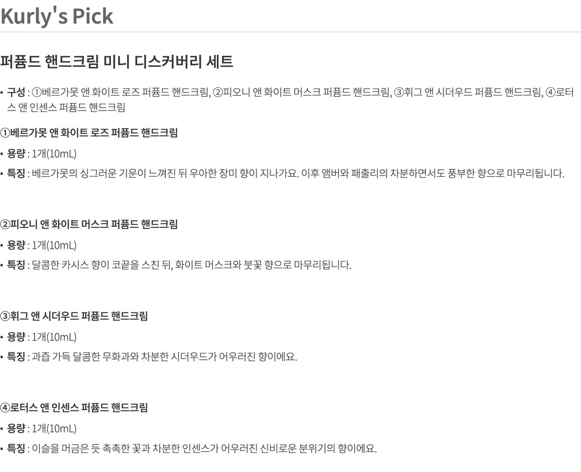The width and height of the screenshot is (581, 472).
Task: Click the 용량 line under 휘그 section
Action: (41, 337)
